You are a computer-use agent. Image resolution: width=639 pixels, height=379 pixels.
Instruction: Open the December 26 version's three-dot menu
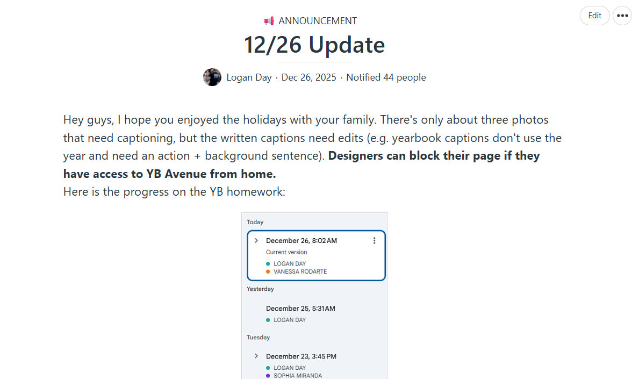pos(375,241)
